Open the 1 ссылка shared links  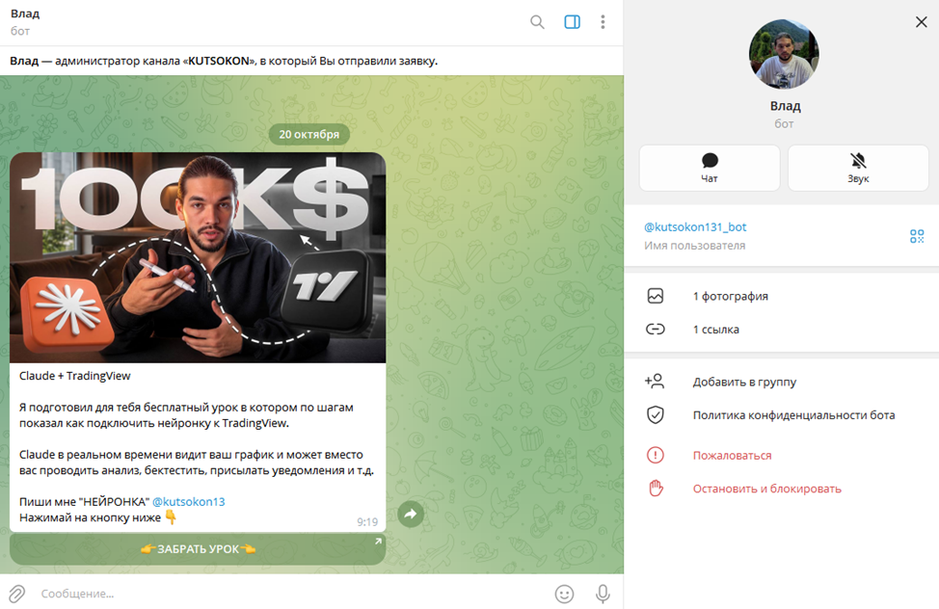tap(782, 330)
